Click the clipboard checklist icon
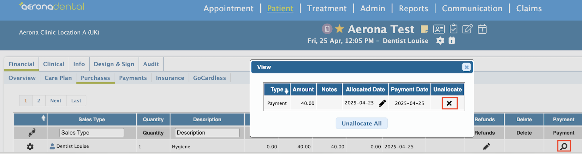Viewport: 582px width, 154px height. [x=454, y=29]
